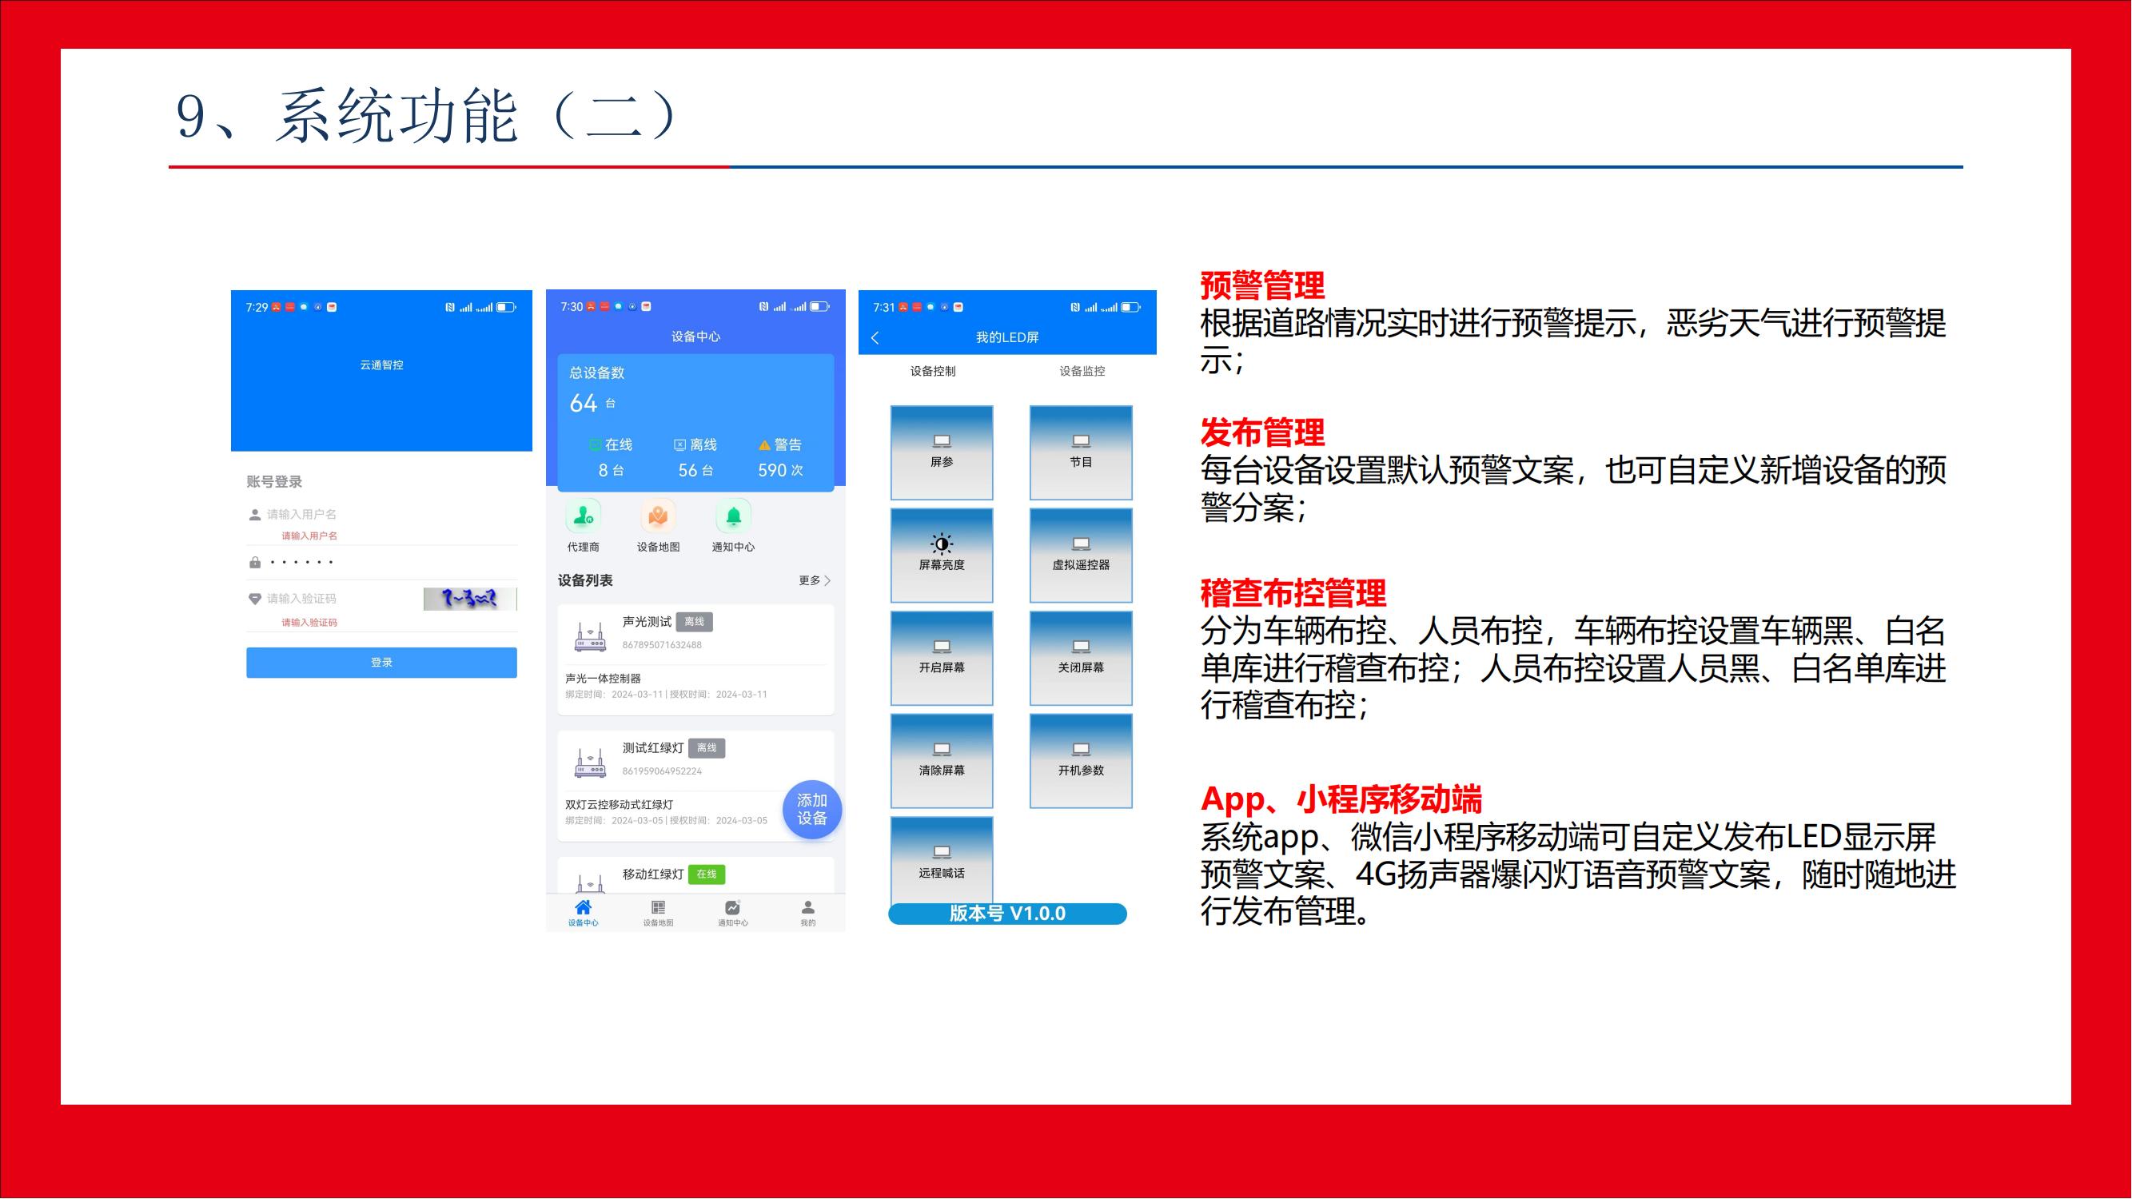Switch to the 设备控制 tab
The width and height of the screenshot is (2132, 1199).
(x=934, y=371)
